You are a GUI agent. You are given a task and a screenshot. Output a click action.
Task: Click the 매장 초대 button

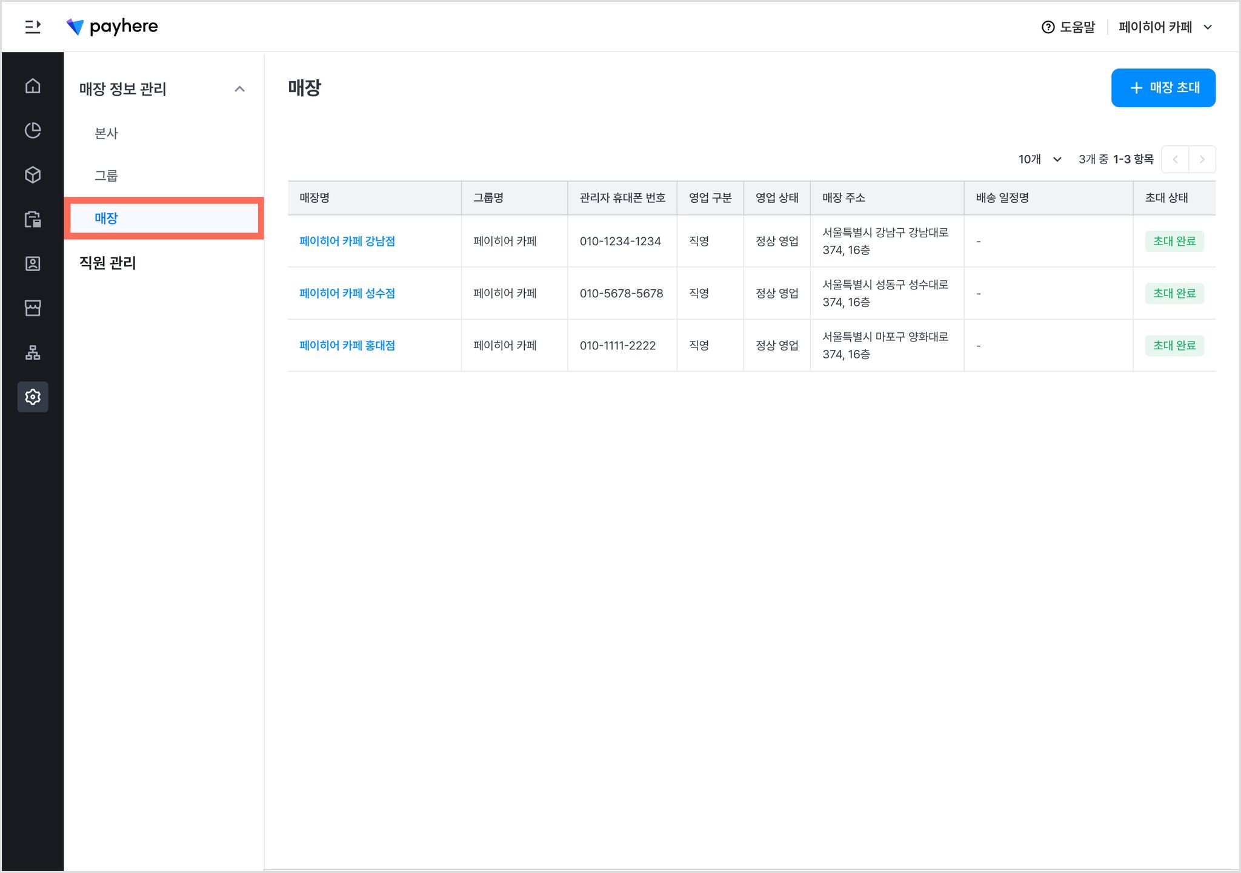click(x=1163, y=88)
